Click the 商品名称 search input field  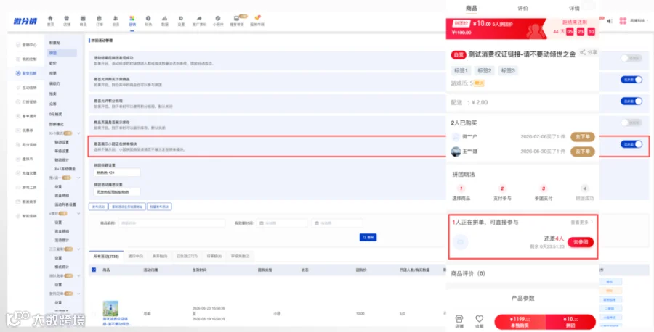coord(171,223)
